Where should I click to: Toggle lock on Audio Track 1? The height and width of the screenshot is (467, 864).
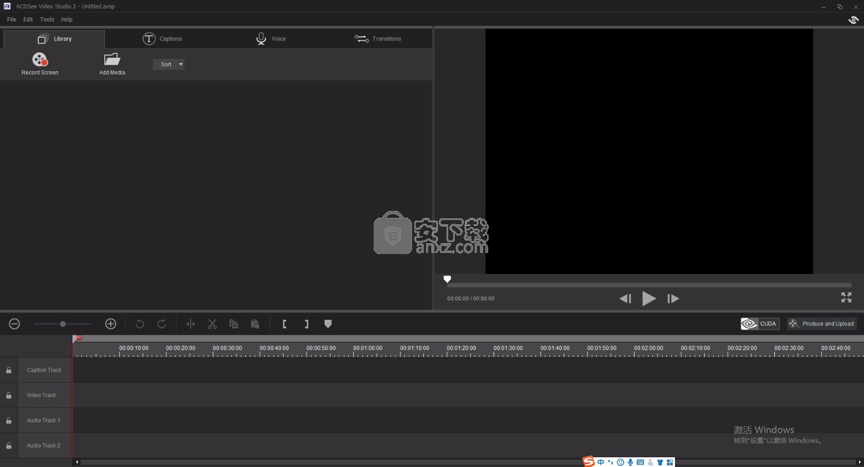point(9,420)
